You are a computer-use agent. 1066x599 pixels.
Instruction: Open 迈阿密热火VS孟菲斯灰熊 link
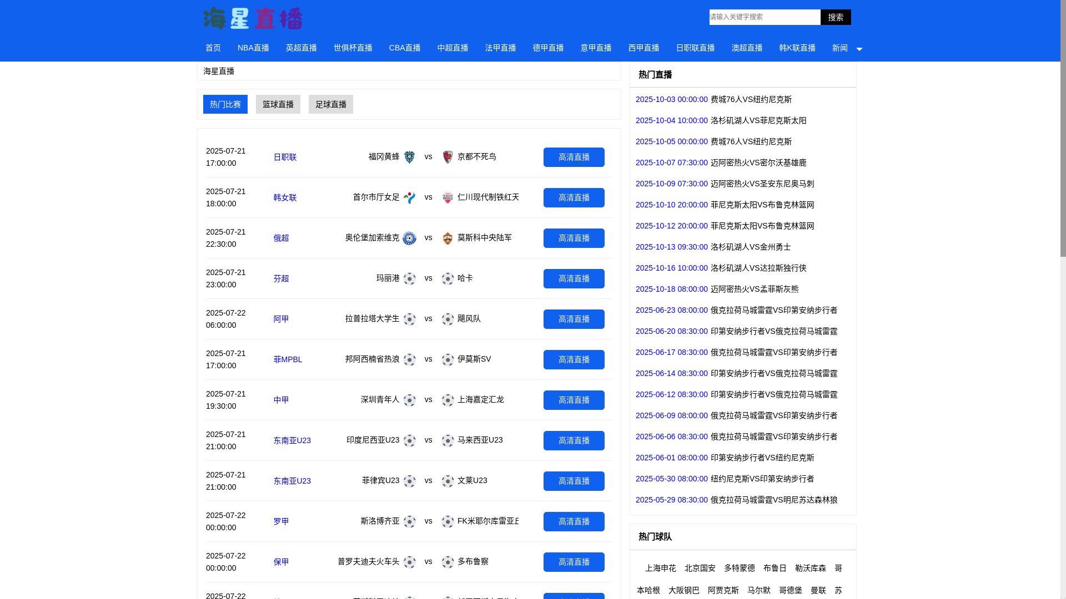pyautogui.click(x=755, y=289)
